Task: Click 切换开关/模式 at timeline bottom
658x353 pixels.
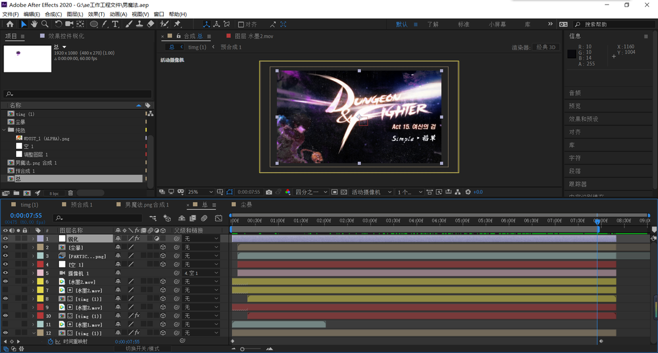Action: coord(142,349)
